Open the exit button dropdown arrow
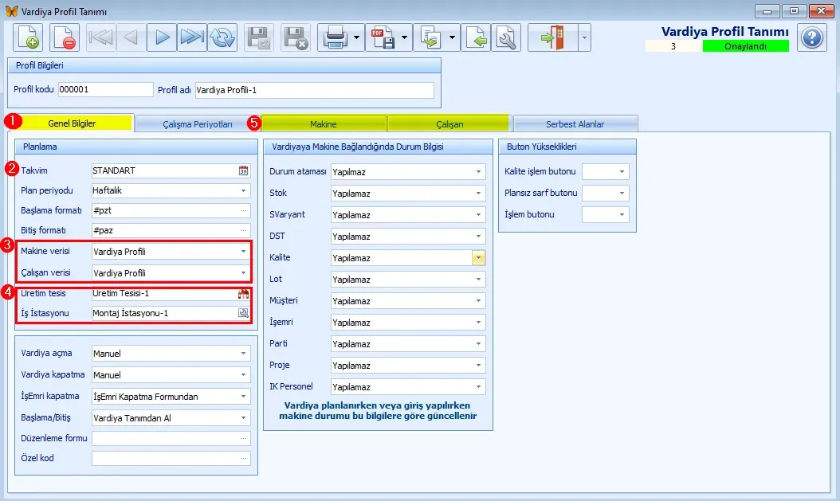Screen dimensions: 840x501 (584, 37)
